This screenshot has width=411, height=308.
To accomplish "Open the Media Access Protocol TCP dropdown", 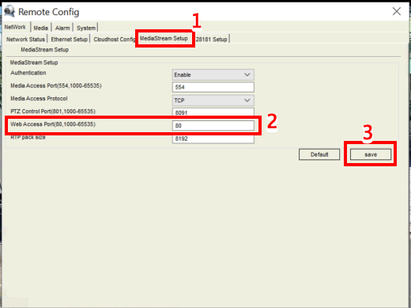I will pyautogui.click(x=213, y=101).
